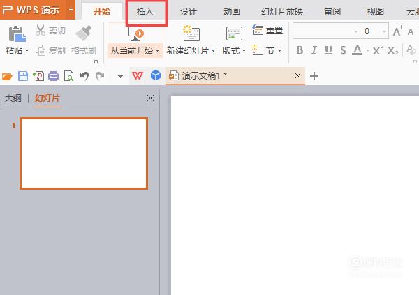The image size is (419, 295).
Task: Switch to the 开始 ribbon tab
Action: 101,11
